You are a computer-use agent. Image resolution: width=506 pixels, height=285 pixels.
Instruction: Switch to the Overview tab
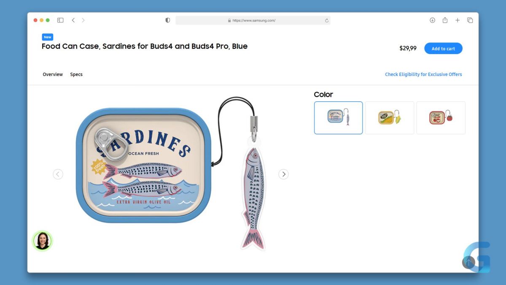[x=53, y=74]
